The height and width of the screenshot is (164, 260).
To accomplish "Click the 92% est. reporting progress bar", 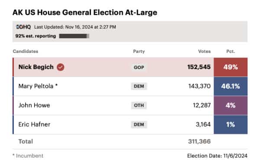I will coord(74,36).
